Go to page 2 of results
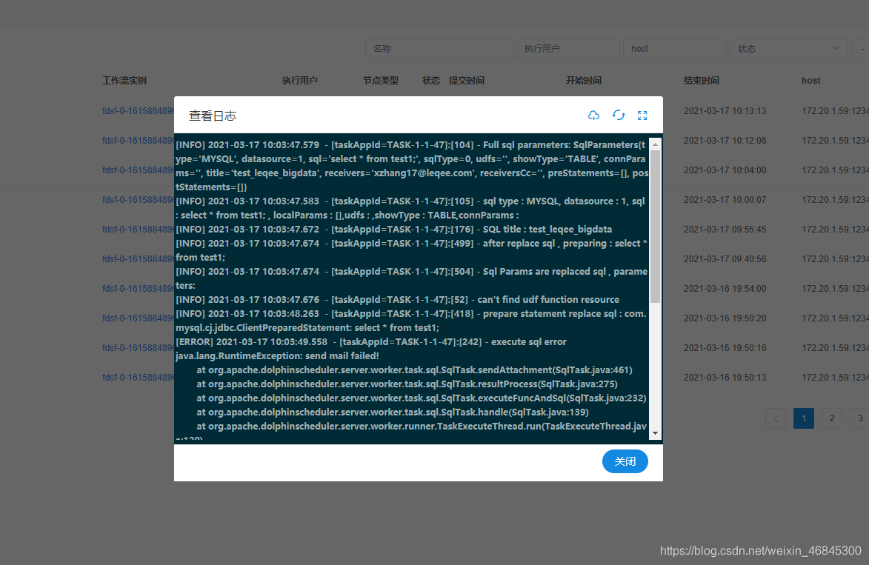Image resolution: width=869 pixels, height=565 pixels. [831, 418]
